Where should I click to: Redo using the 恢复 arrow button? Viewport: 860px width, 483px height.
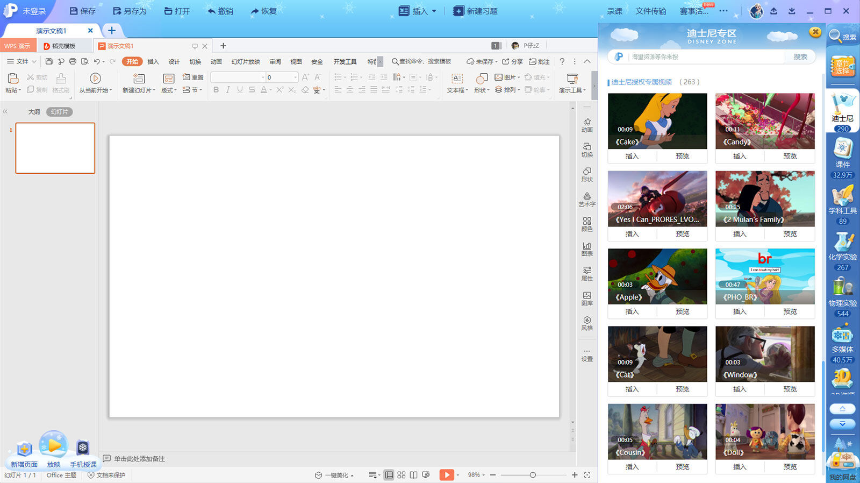point(263,11)
